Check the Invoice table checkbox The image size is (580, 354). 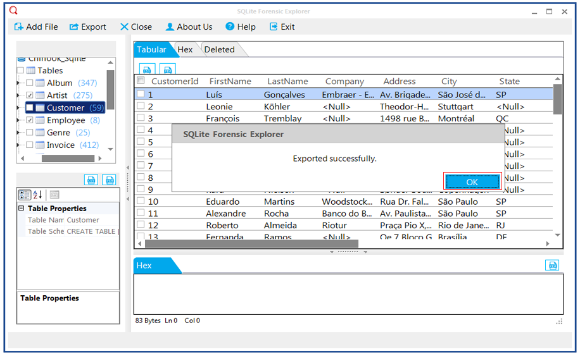coord(30,145)
